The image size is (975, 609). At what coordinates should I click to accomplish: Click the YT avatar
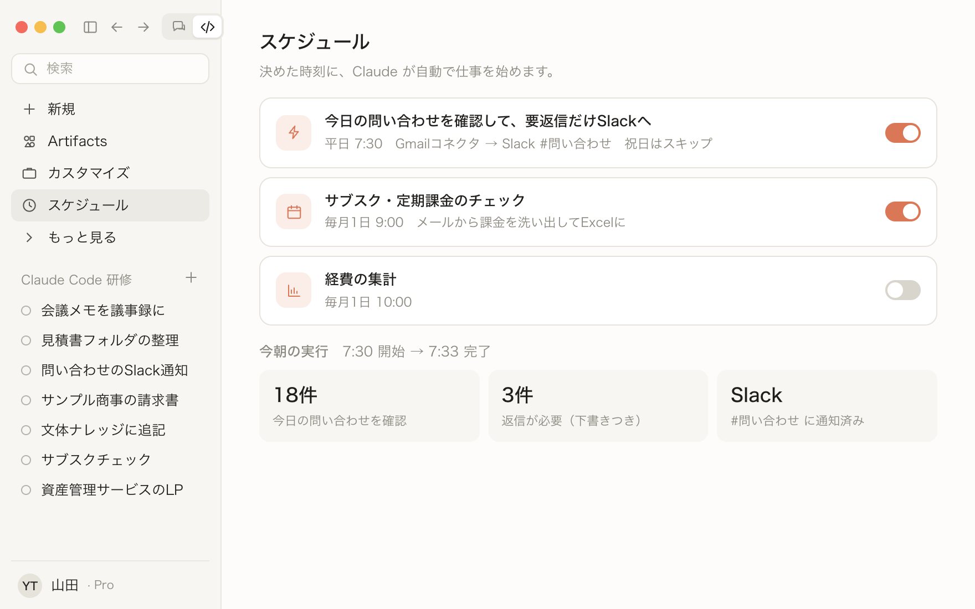tap(30, 585)
